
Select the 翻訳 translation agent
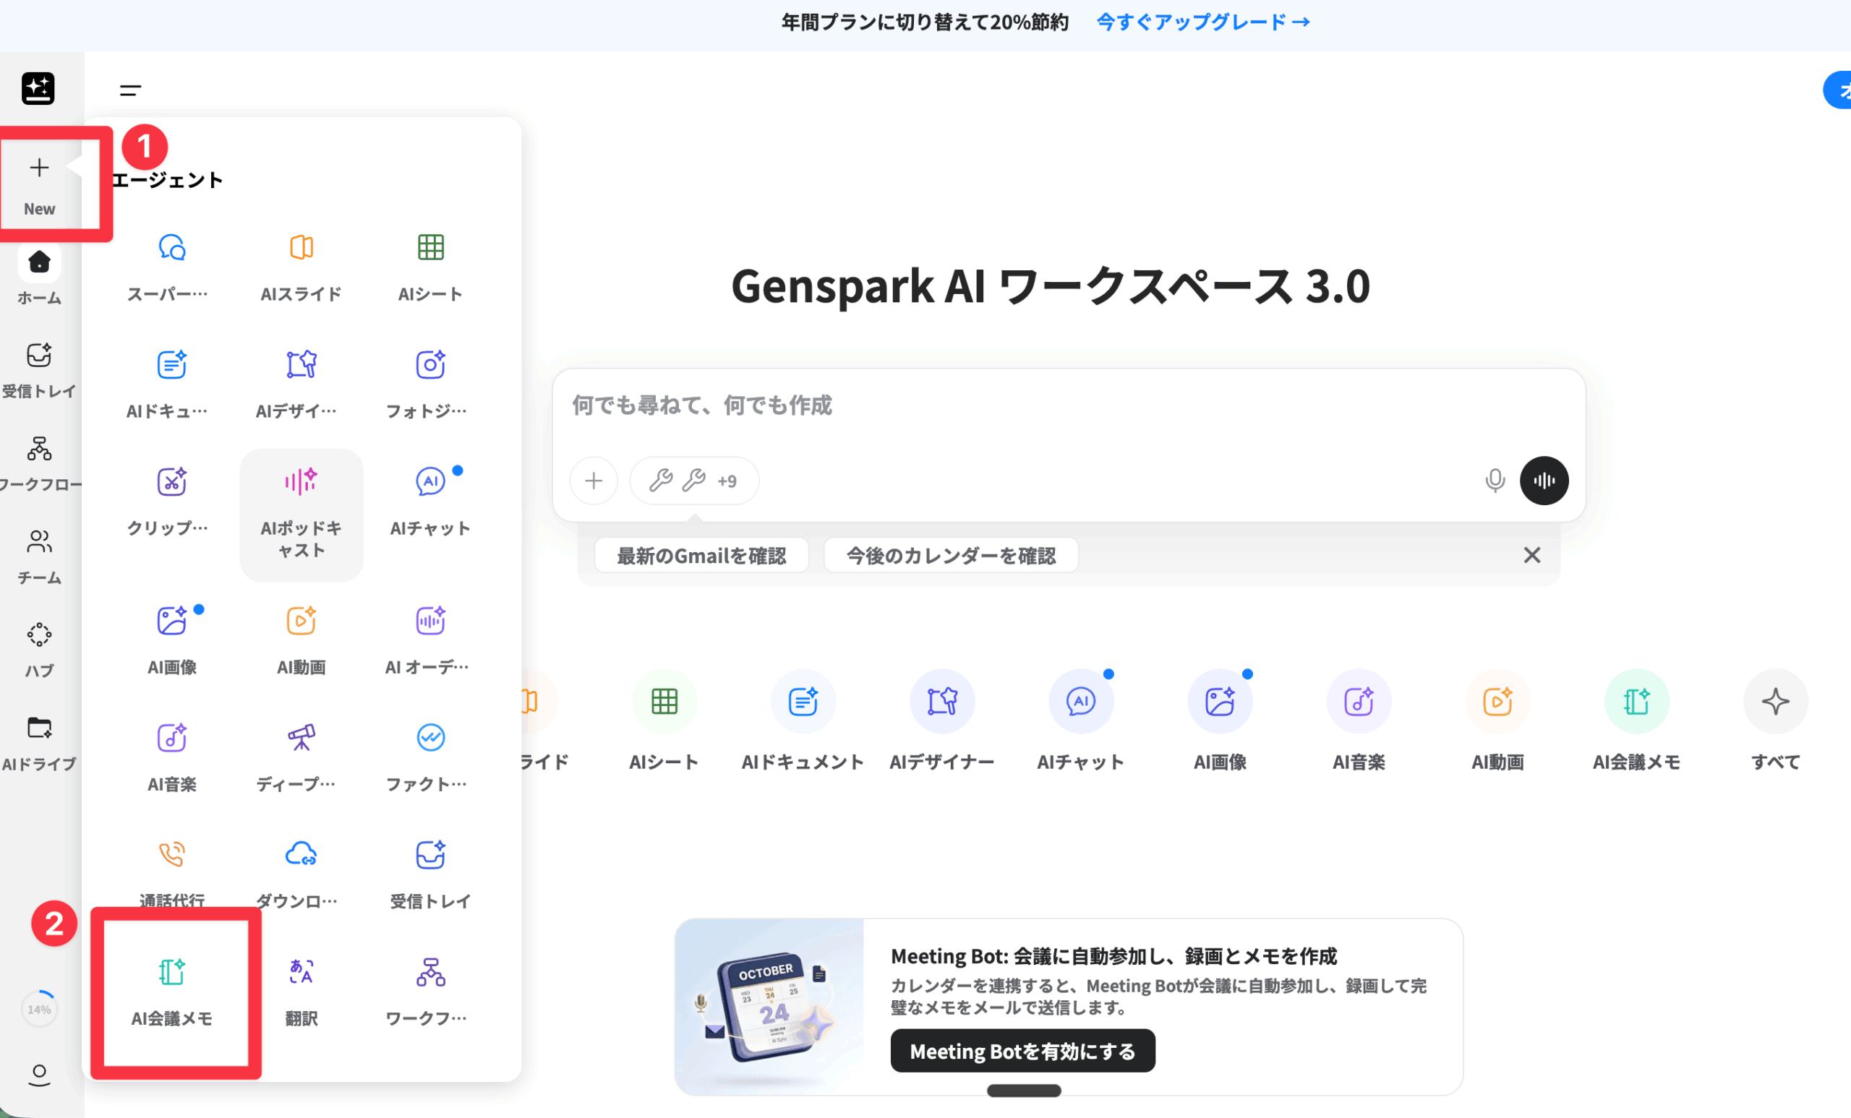[302, 991]
